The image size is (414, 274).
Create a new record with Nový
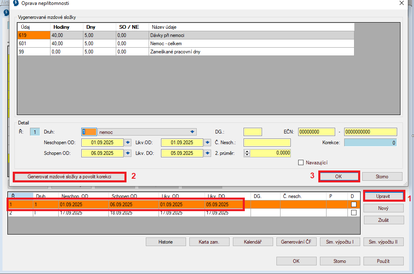(383, 208)
